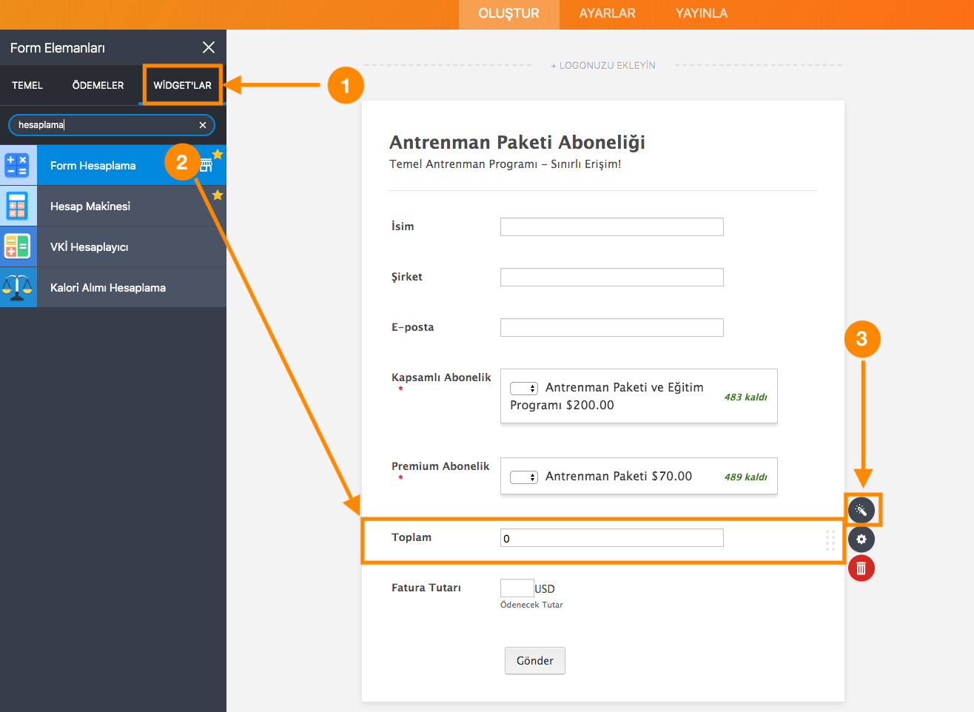This screenshot has height=712, width=974.
Task: Open Kapsamlı Abonelik quantity dropdown
Action: (524, 389)
